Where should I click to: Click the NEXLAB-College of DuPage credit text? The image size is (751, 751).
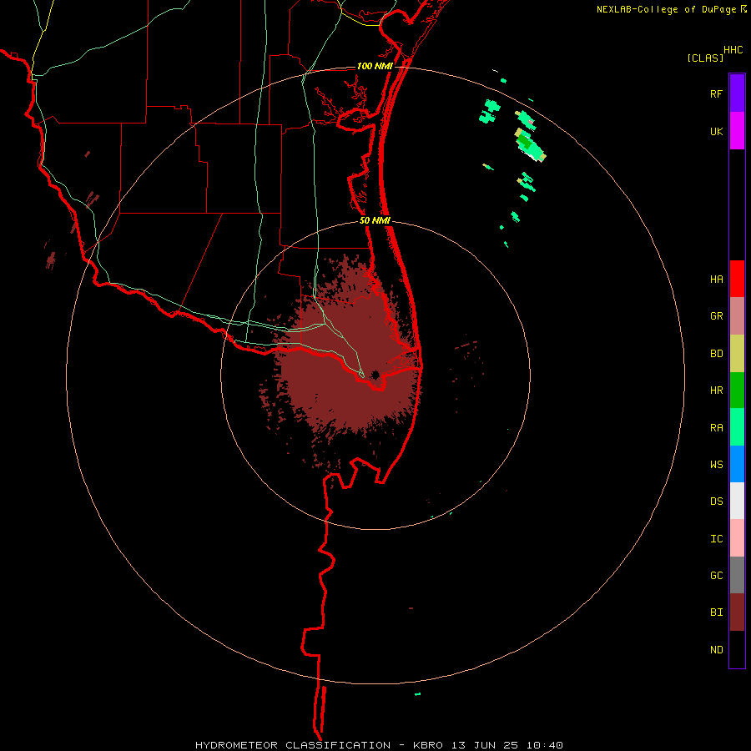click(666, 9)
